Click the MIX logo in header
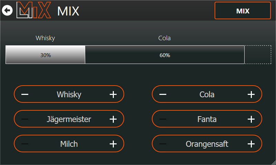Screen dimensions: 276x165 (x=34, y=10)
